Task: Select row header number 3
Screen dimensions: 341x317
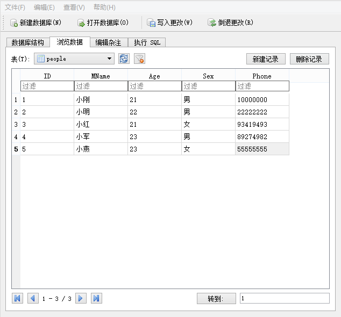Action: 16,125
